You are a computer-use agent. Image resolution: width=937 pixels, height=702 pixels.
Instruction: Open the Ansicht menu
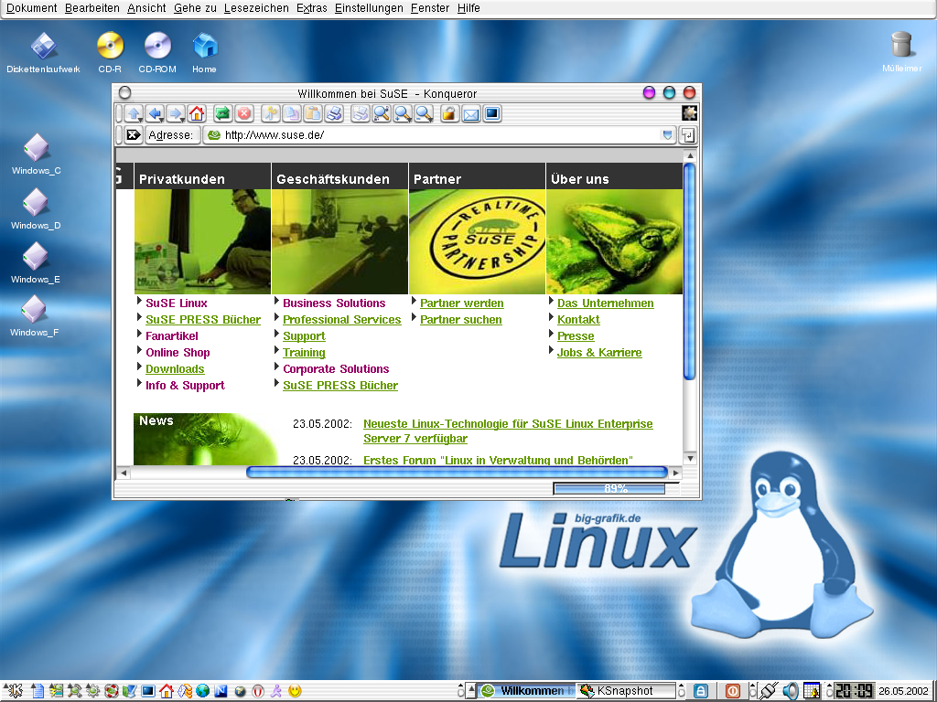[x=146, y=7]
